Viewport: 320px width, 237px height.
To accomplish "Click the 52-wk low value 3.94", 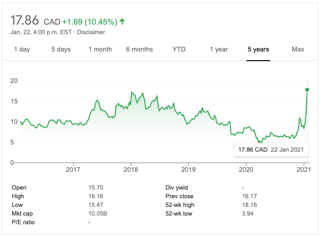I will point(248,213).
